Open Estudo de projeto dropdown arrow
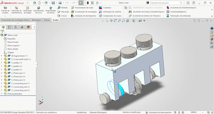The image size is (214, 114). click(x=5, y=16)
